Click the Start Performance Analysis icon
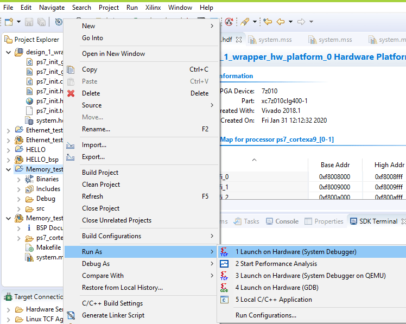 (225, 264)
